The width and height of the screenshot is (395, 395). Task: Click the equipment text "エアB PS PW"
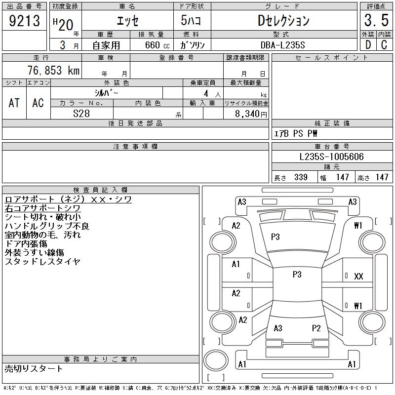296,133
